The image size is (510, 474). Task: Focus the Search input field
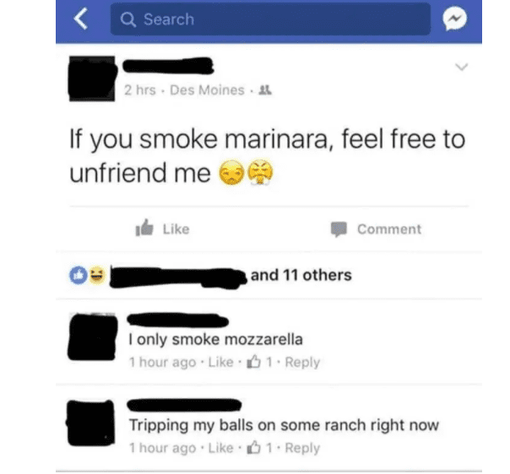[x=270, y=19]
